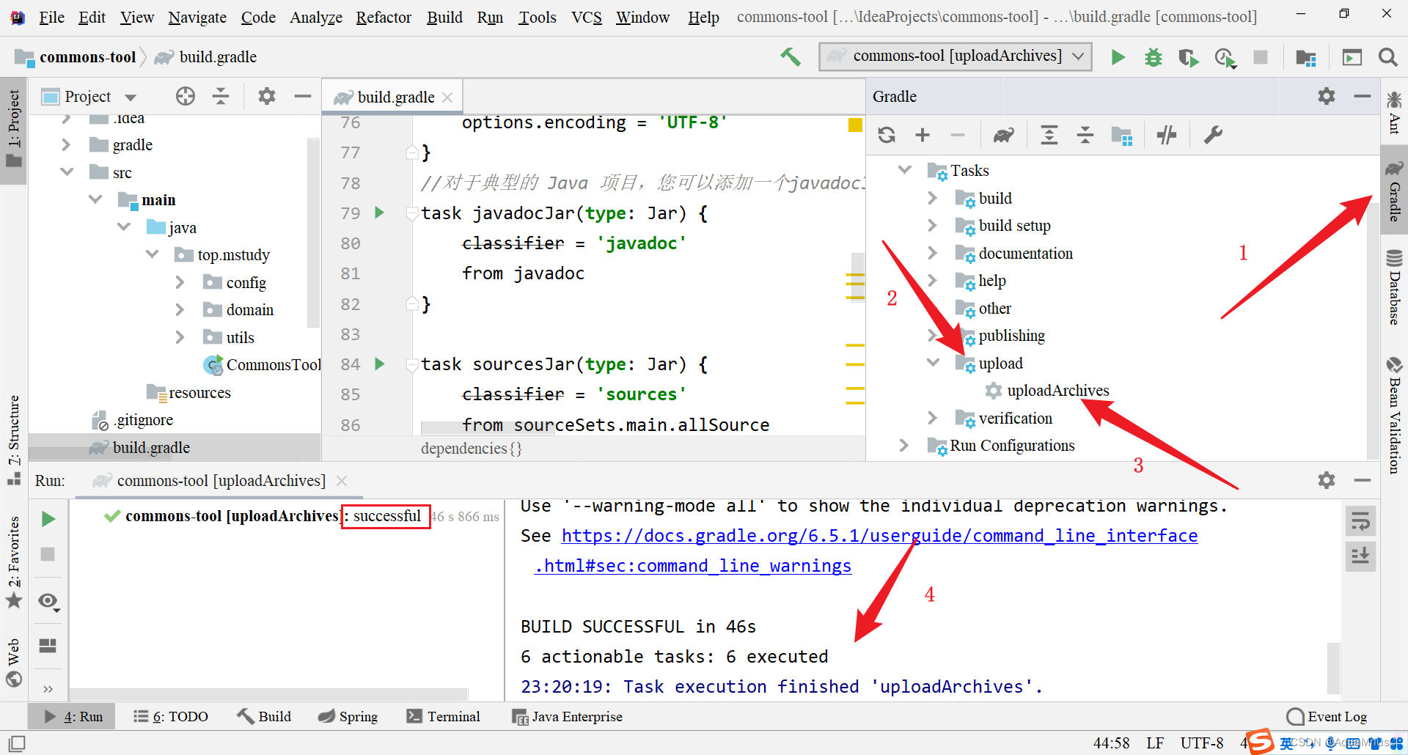Run with coverage icon
The height and width of the screenshot is (755, 1408).
point(1188,56)
